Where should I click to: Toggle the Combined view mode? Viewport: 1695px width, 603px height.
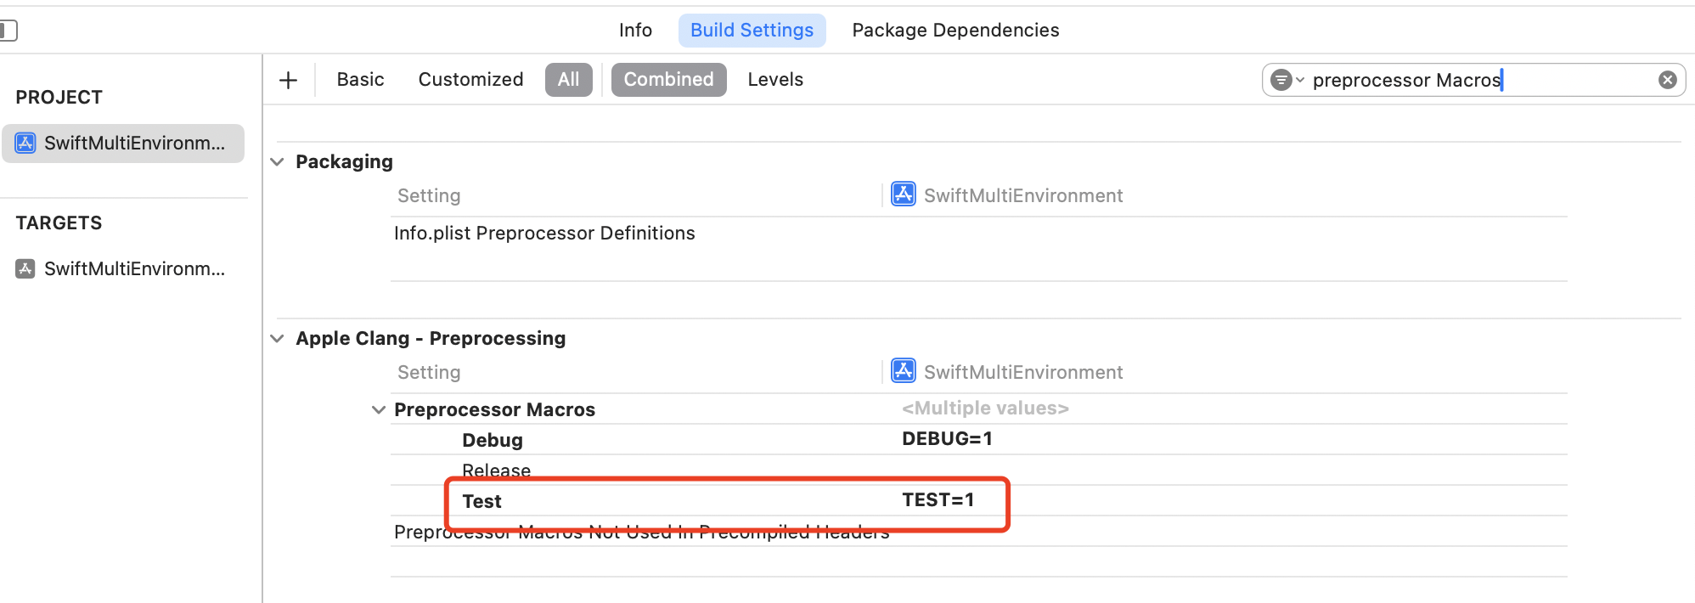coord(668,80)
